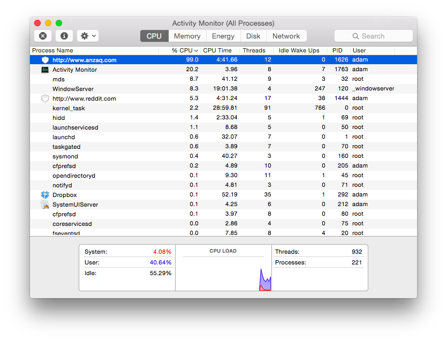Click the SystemUIServer icon in list
Image resolution: width=447 pixels, height=341 pixels.
(45, 204)
